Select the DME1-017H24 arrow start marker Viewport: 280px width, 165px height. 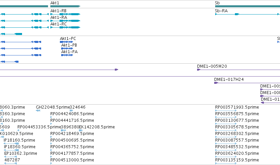(216, 83)
